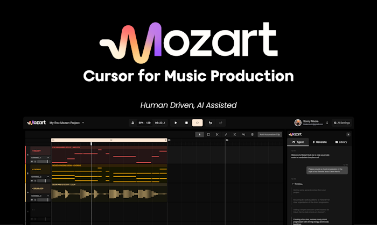Select the scissors cut tool

[217, 134]
